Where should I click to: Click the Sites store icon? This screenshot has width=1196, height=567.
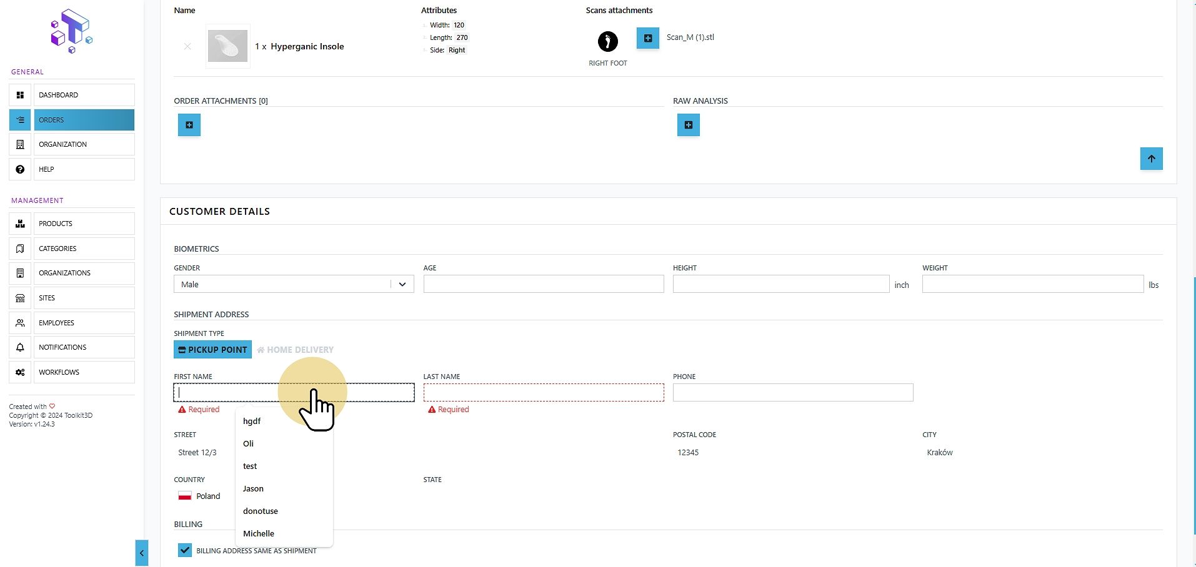(x=20, y=298)
